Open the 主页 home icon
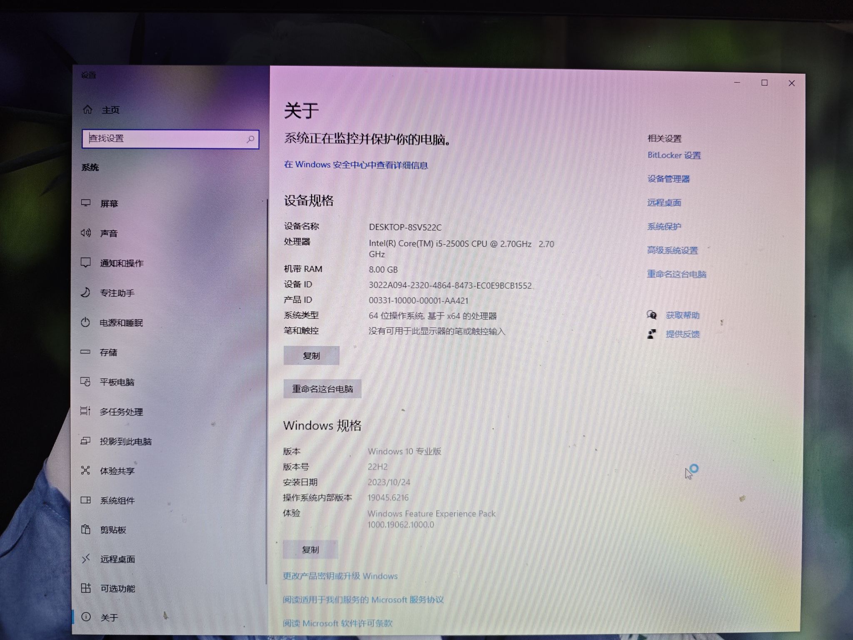The width and height of the screenshot is (853, 640). pos(87,110)
